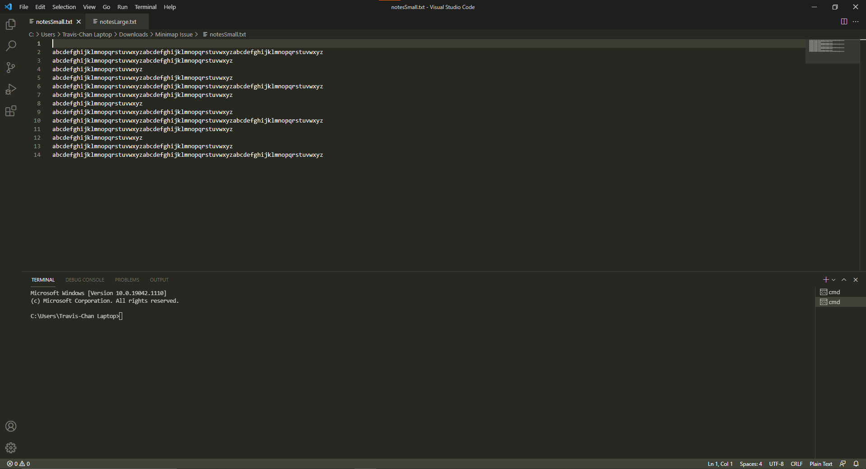Maximize the terminal panel with the chevron

point(843,279)
